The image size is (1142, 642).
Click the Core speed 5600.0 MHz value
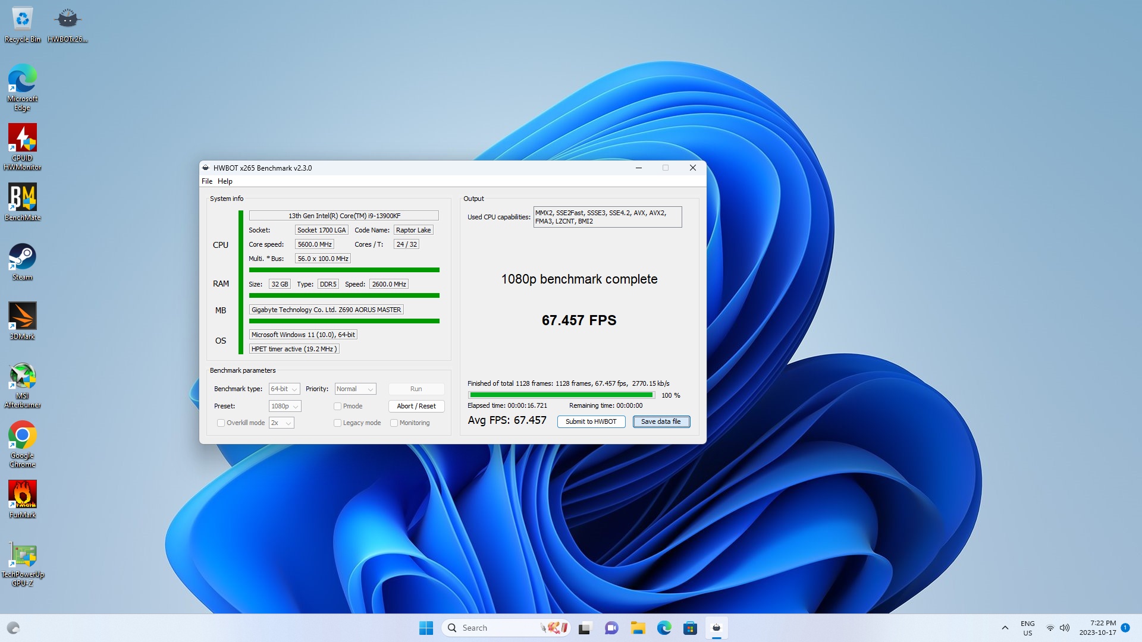[x=315, y=244]
